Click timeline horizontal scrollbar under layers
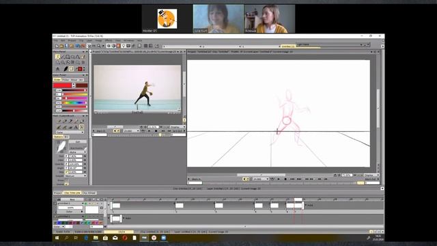The image size is (437, 246). 245,227
